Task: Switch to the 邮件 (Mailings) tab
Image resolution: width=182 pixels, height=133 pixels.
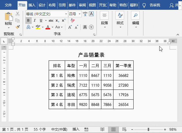Action: click(x=72, y=5)
